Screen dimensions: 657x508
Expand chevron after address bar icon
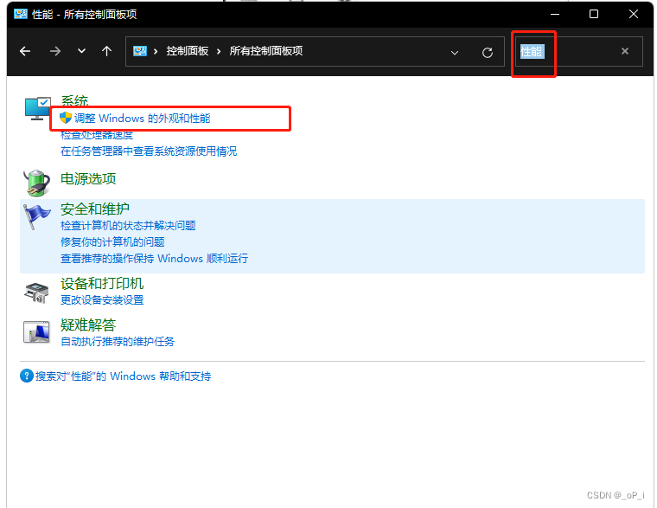tap(156, 51)
